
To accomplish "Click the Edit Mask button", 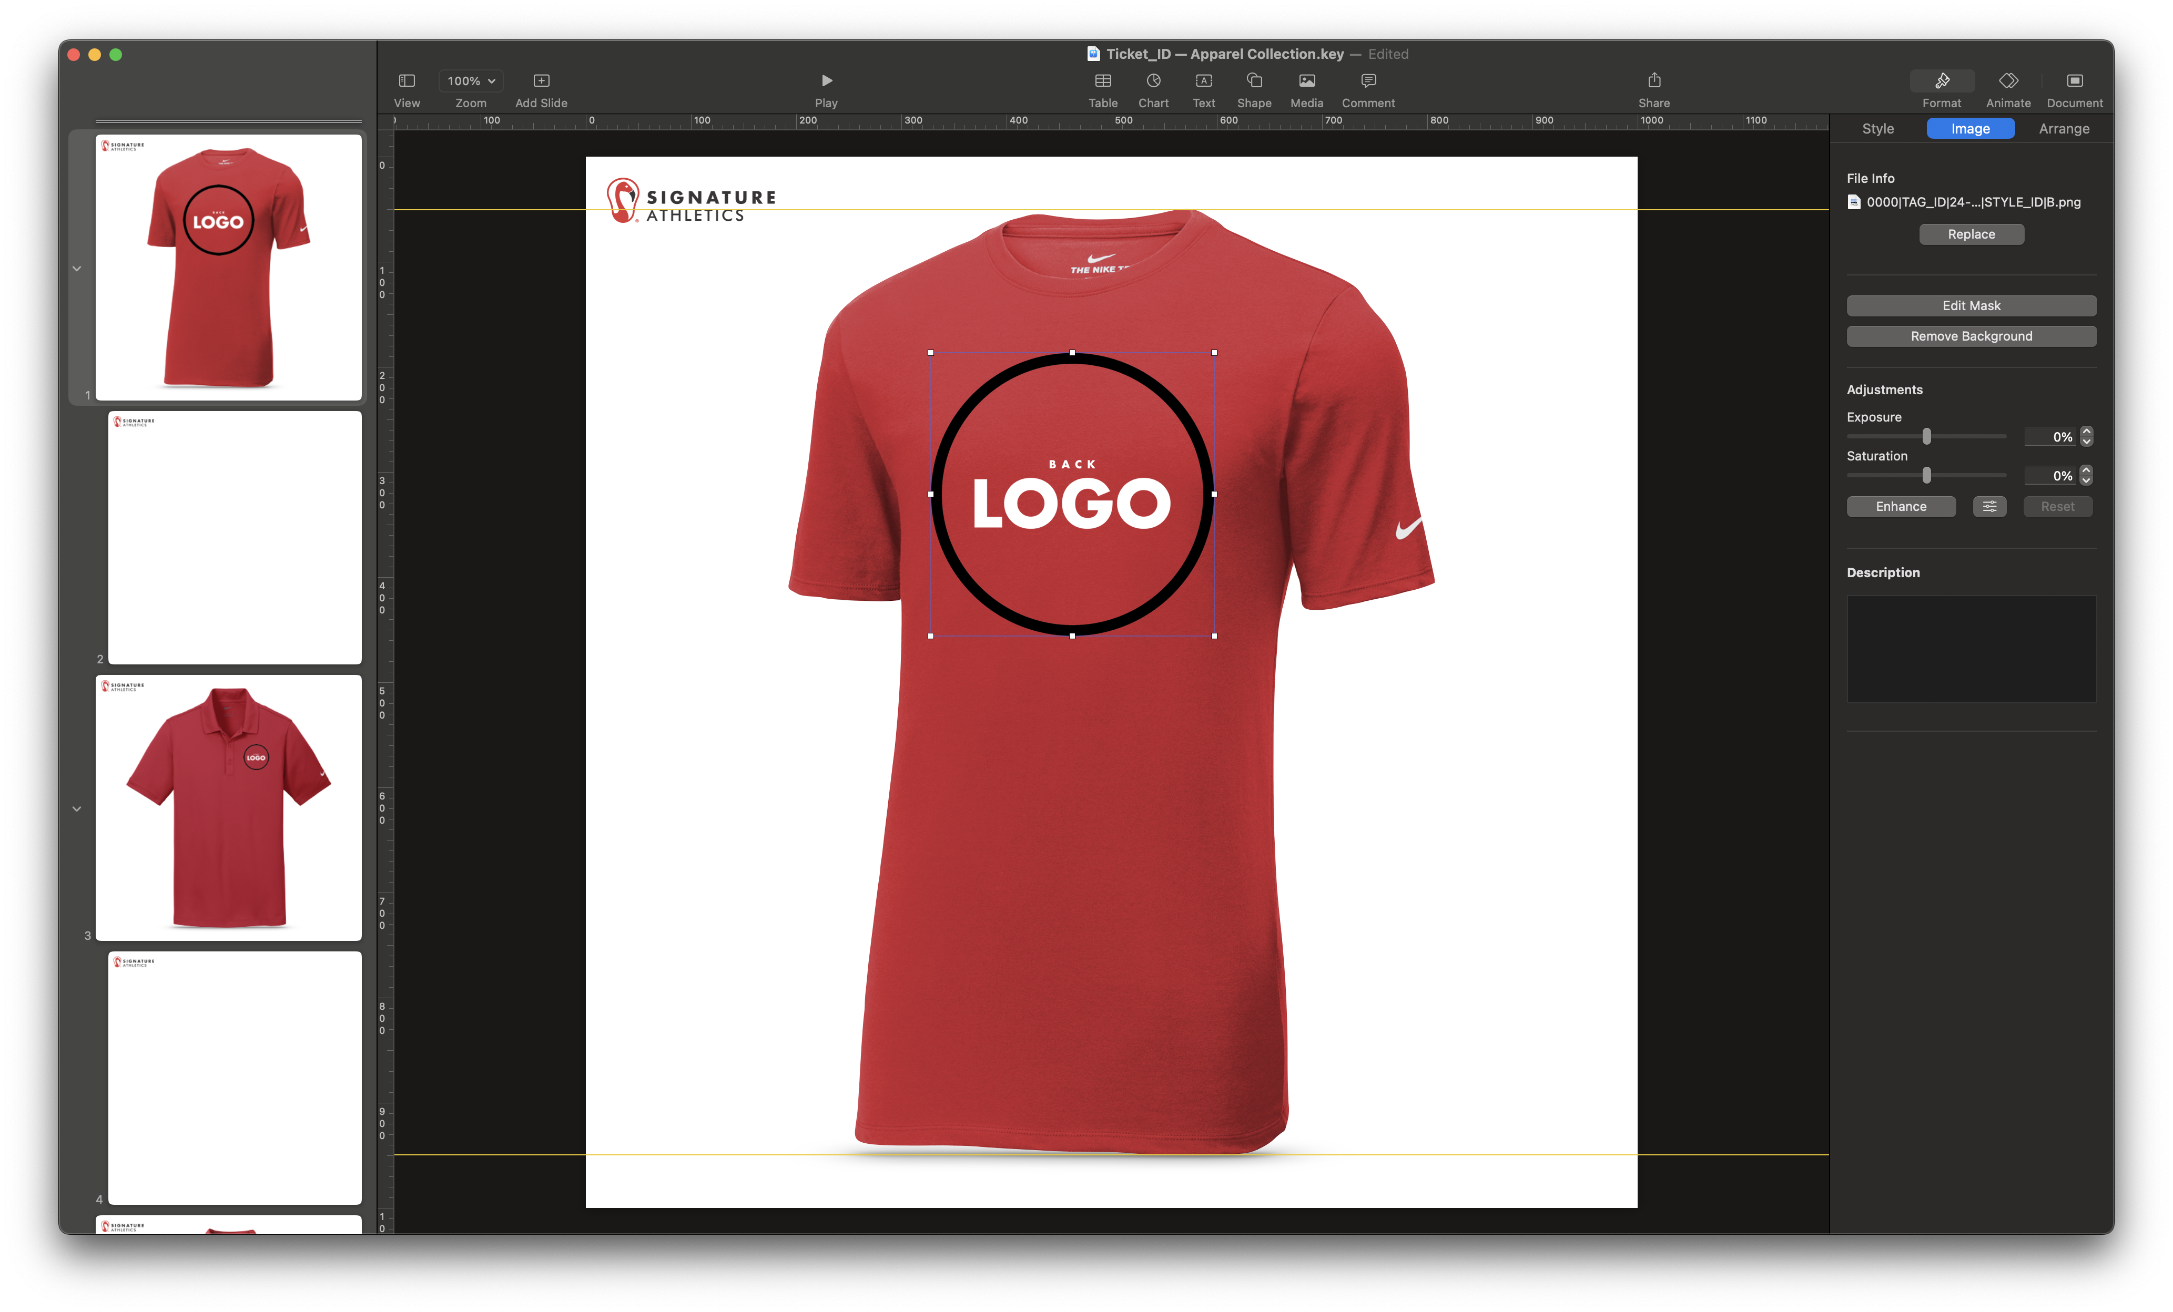I will click(x=1971, y=305).
